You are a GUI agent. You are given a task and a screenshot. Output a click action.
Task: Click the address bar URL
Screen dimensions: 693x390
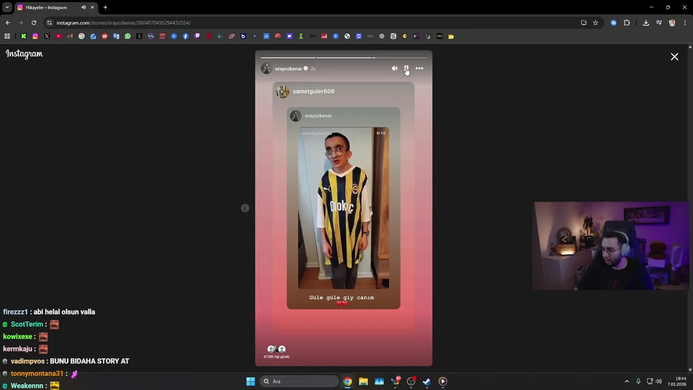[123, 23]
